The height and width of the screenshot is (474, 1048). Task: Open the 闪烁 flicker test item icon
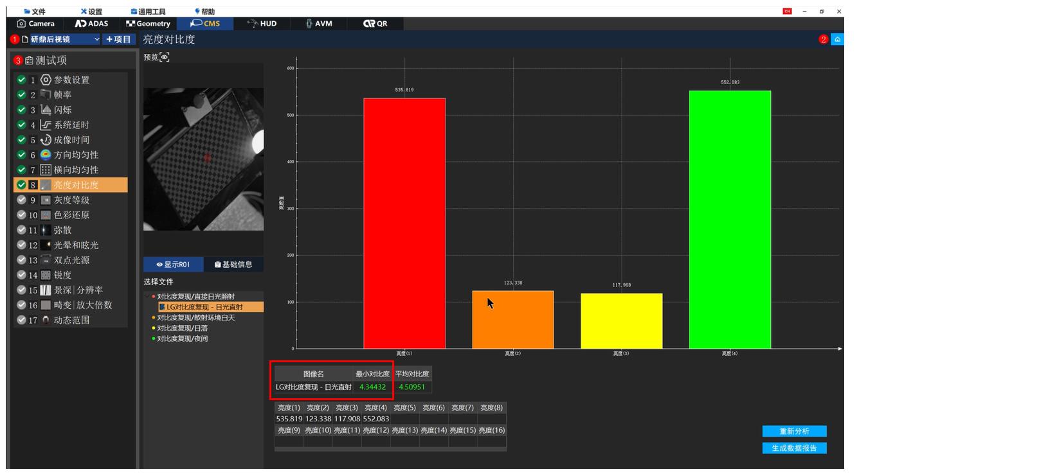(x=46, y=110)
